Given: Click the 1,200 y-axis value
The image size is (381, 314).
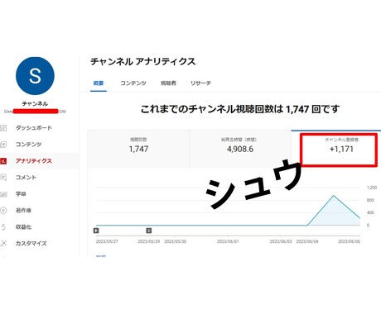Looking at the screenshot, I should 372,188.
